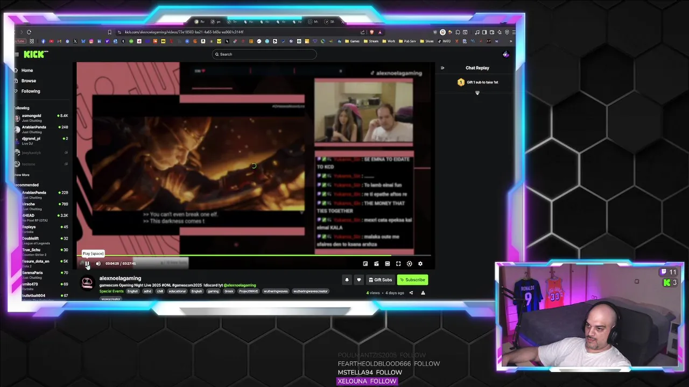Viewport: 689px width, 387px height.
Task: Expand the gift leaderboard chevron
Action: (x=477, y=93)
